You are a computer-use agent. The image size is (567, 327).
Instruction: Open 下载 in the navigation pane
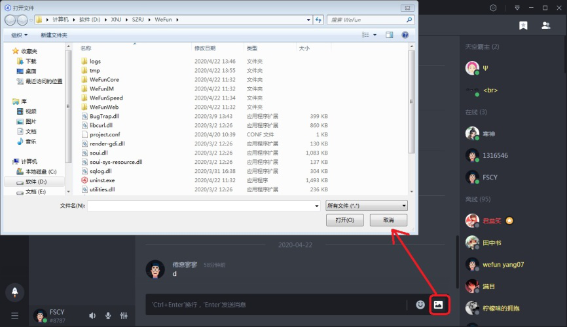tap(31, 61)
